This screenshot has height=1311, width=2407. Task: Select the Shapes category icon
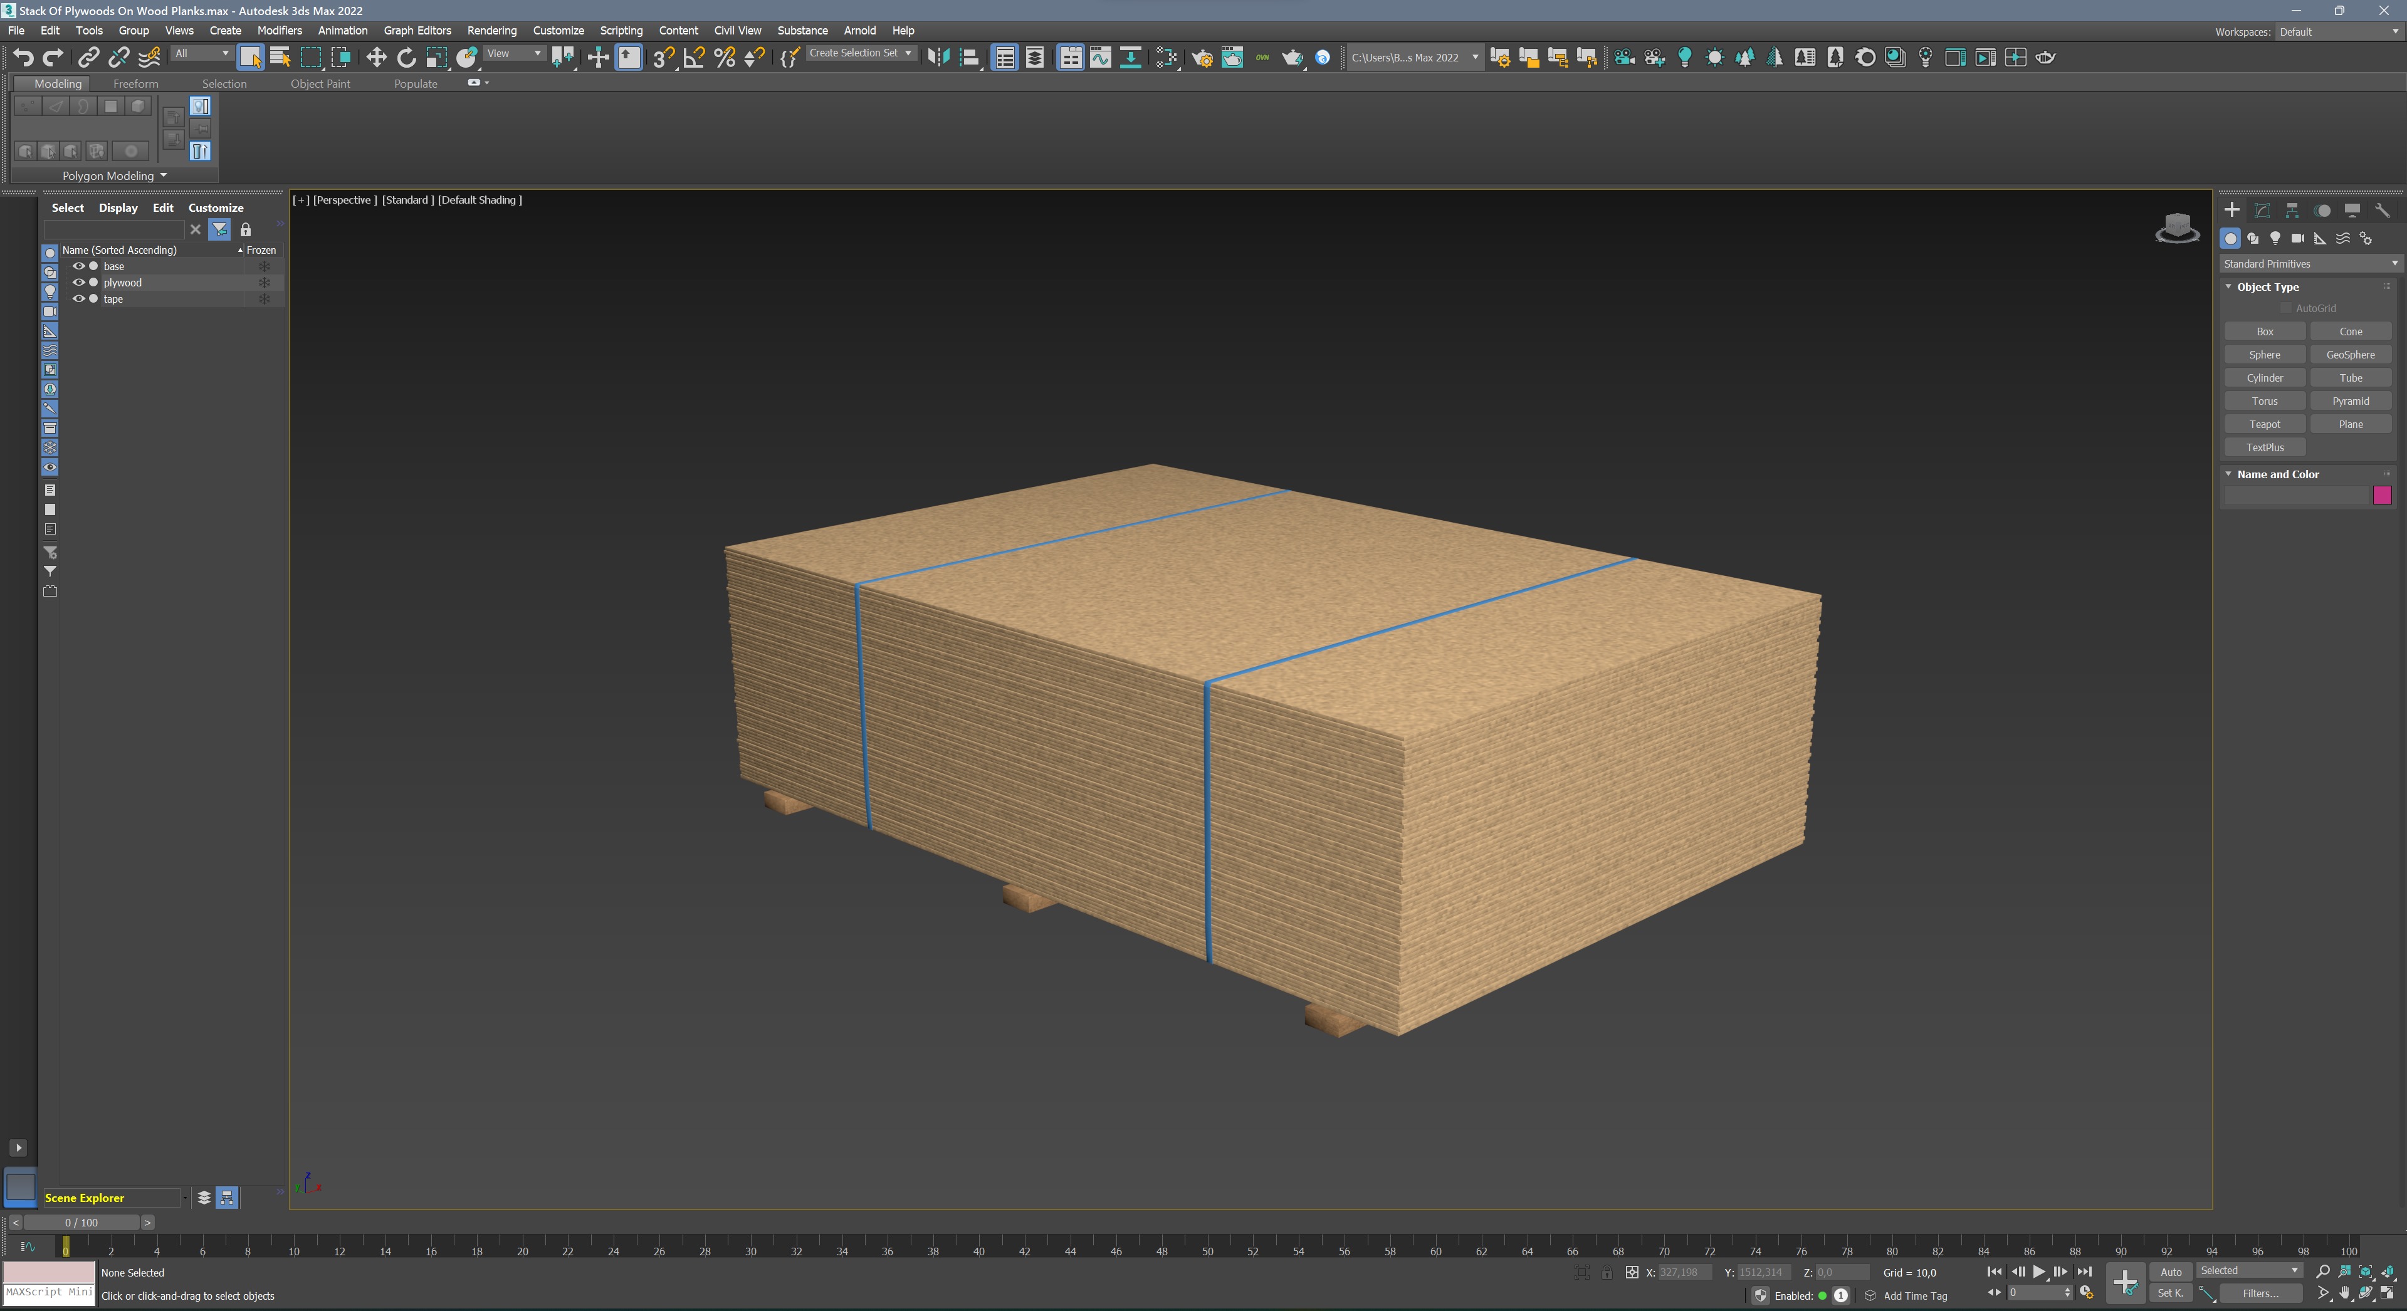2253,238
